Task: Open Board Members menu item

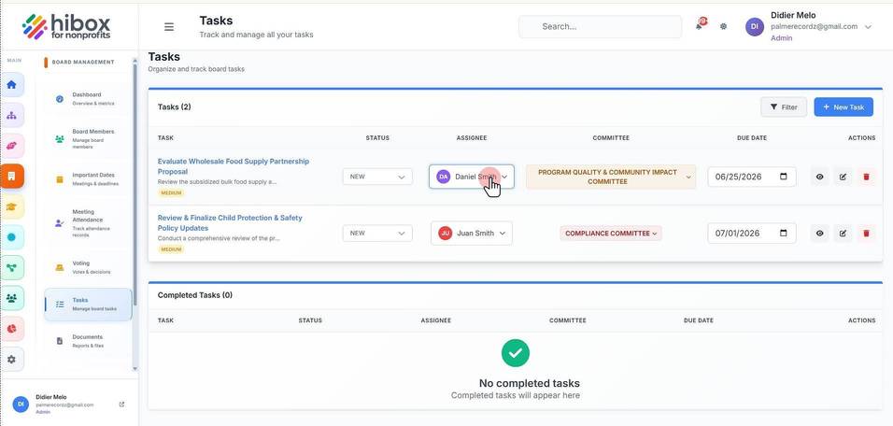Action: pos(89,138)
